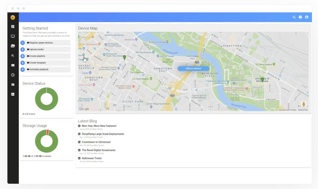The image size is (318, 189).
Task: Play the Register player devices video
Action: [x=41, y=43]
